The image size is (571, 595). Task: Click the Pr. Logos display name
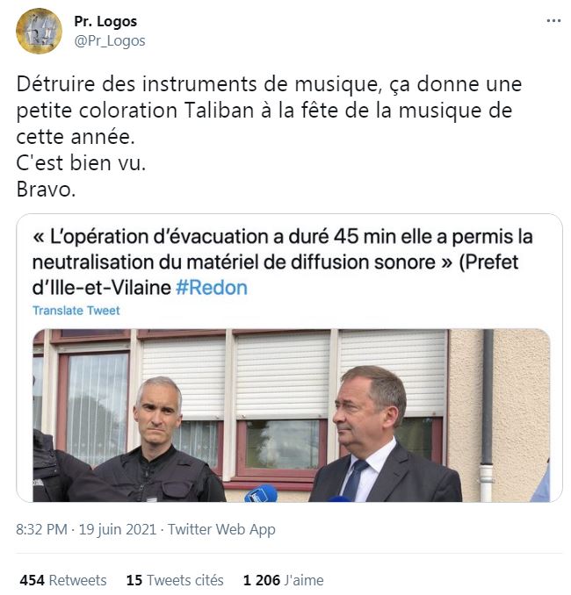pyautogui.click(x=105, y=21)
